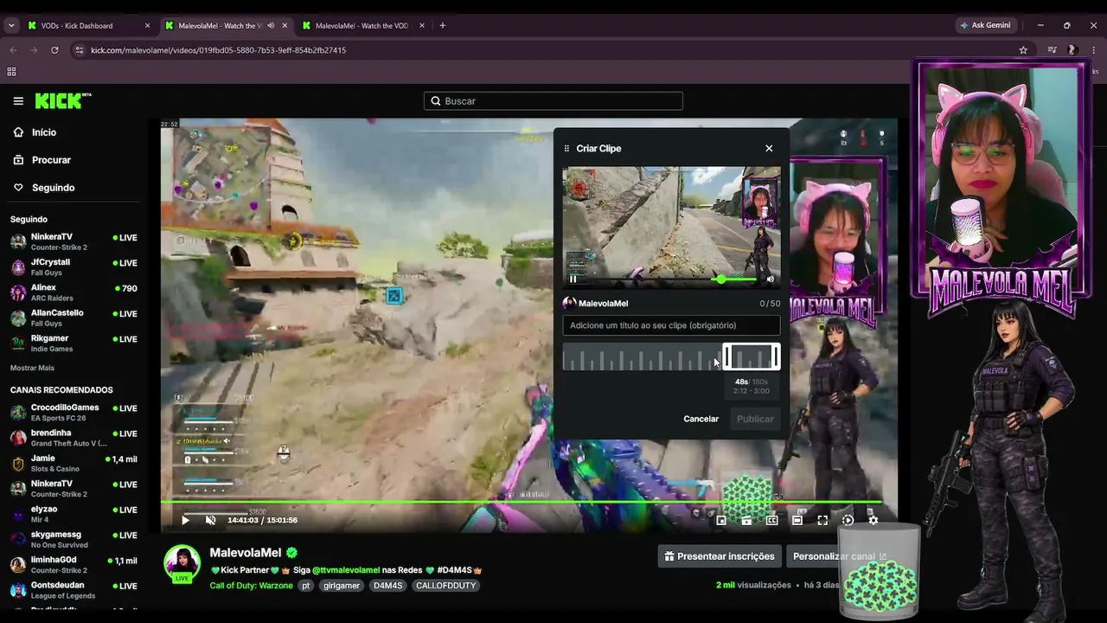Bookmark this page with star icon
This screenshot has width=1107, height=623.
1023,50
